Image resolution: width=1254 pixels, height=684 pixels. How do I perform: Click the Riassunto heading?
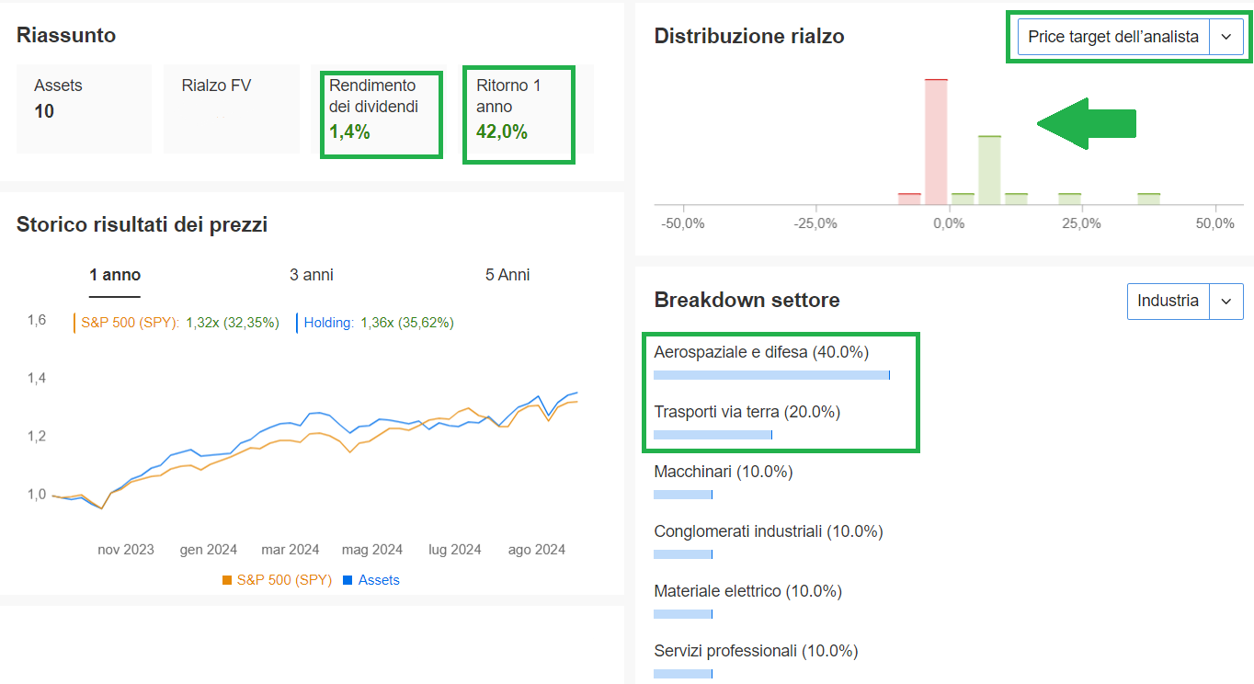(x=66, y=36)
